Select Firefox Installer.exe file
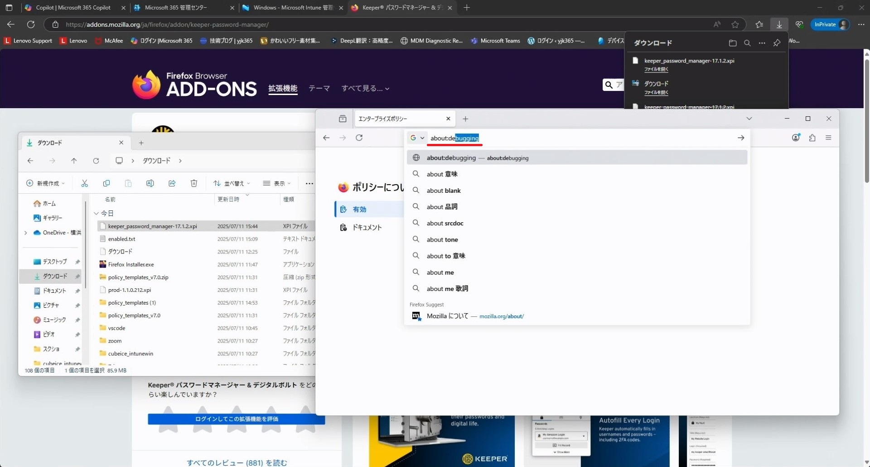This screenshot has width=870, height=467. [x=131, y=264]
